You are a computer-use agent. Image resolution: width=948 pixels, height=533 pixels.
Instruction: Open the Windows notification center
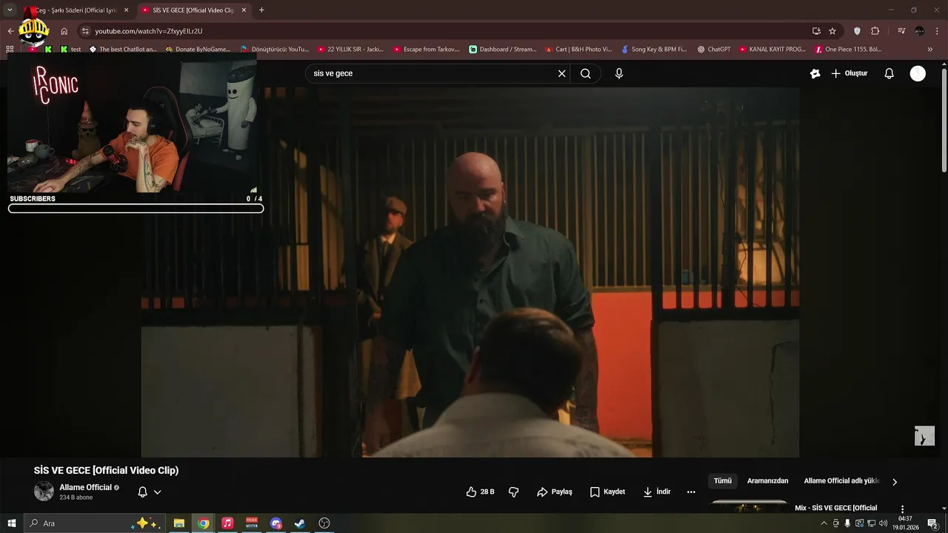tap(932, 523)
